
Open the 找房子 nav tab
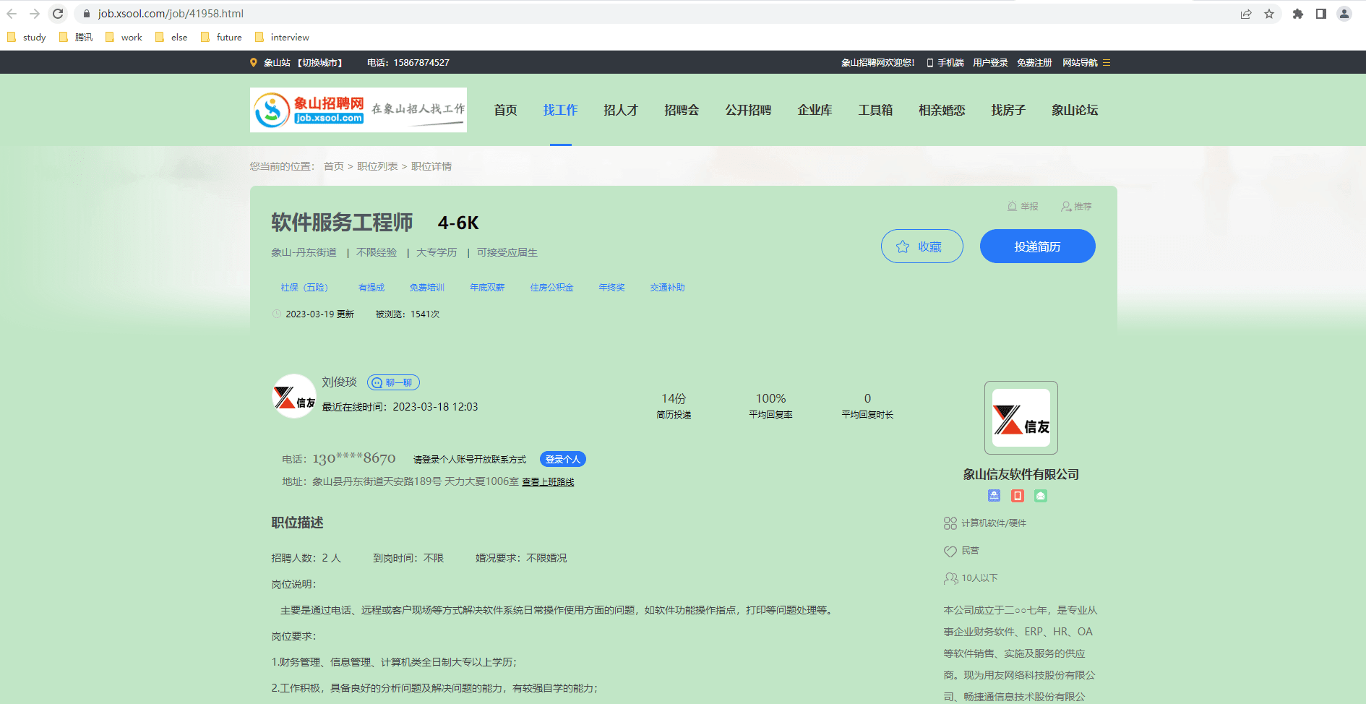(x=1009, y=110)
